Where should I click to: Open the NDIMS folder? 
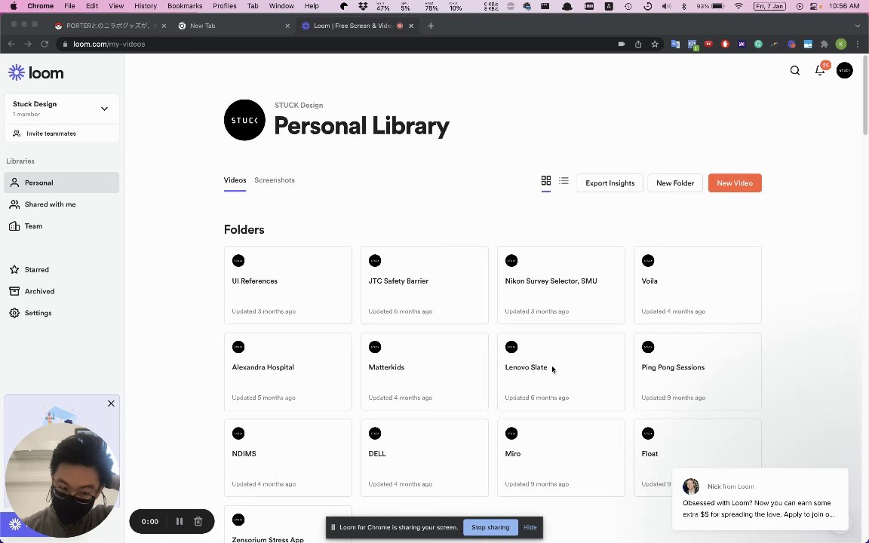(x=287, y=458)
